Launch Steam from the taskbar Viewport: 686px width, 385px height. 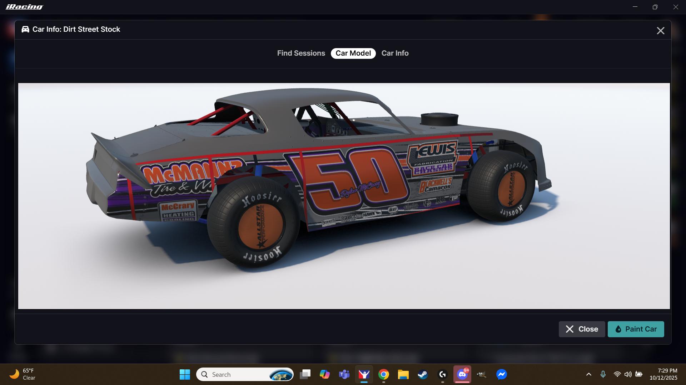tap(423, 374)
